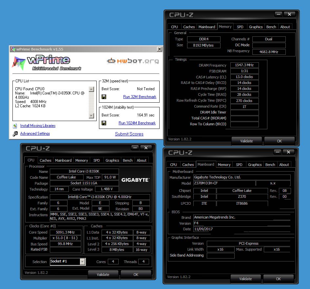
Task: Open Memory tab in Mainboard window
Action: click(224, 165)
